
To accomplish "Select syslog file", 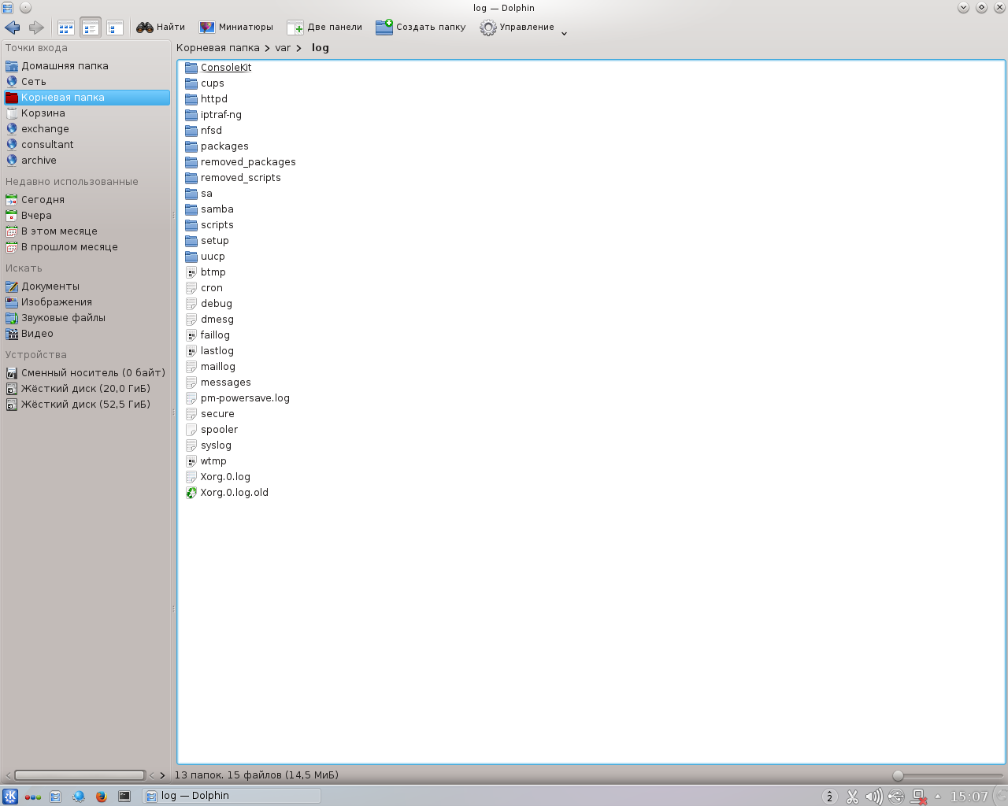I will tap(209, 446).
